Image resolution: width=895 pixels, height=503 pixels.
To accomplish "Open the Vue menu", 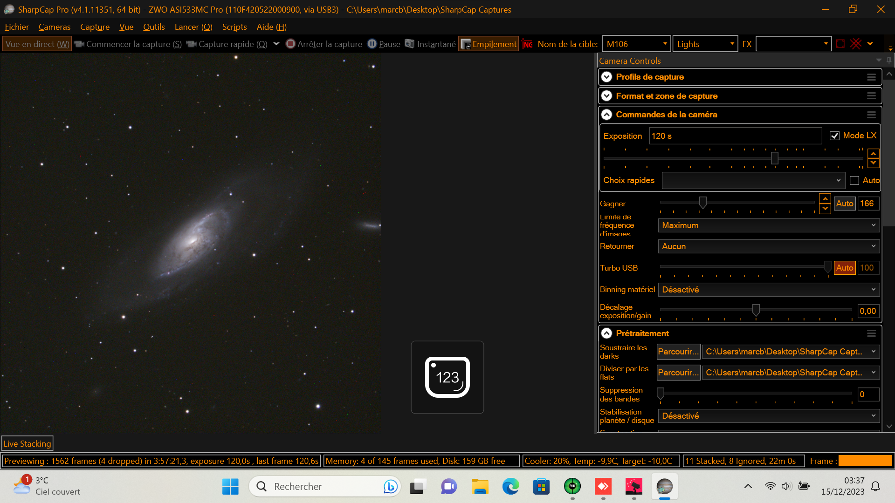I will pyautogui.click(x=126, y=27).
